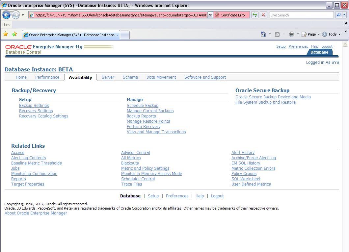This screenshot has height=252, width=349.
Task: Open the SQL Worksheet related link
Action: pyautogui.click(x=246, y=179)
